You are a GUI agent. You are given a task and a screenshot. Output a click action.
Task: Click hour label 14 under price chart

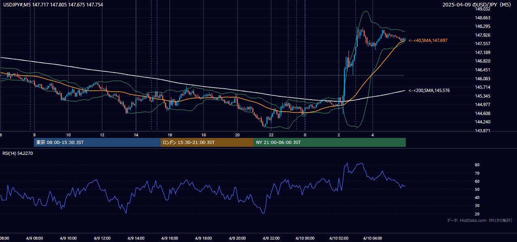coord(136,135)
